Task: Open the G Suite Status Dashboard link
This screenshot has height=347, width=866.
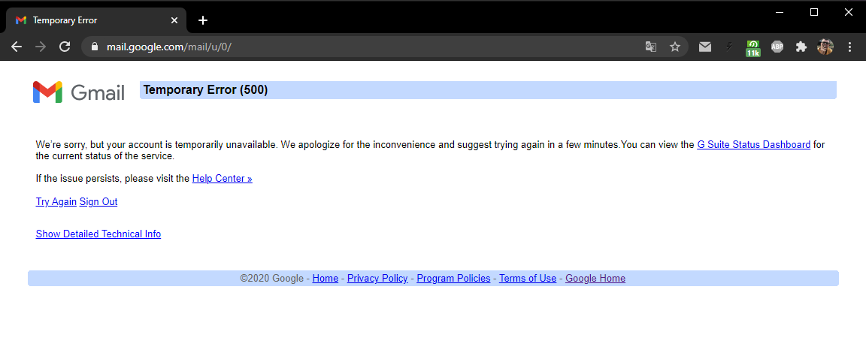Action: [x=754, y=144]
